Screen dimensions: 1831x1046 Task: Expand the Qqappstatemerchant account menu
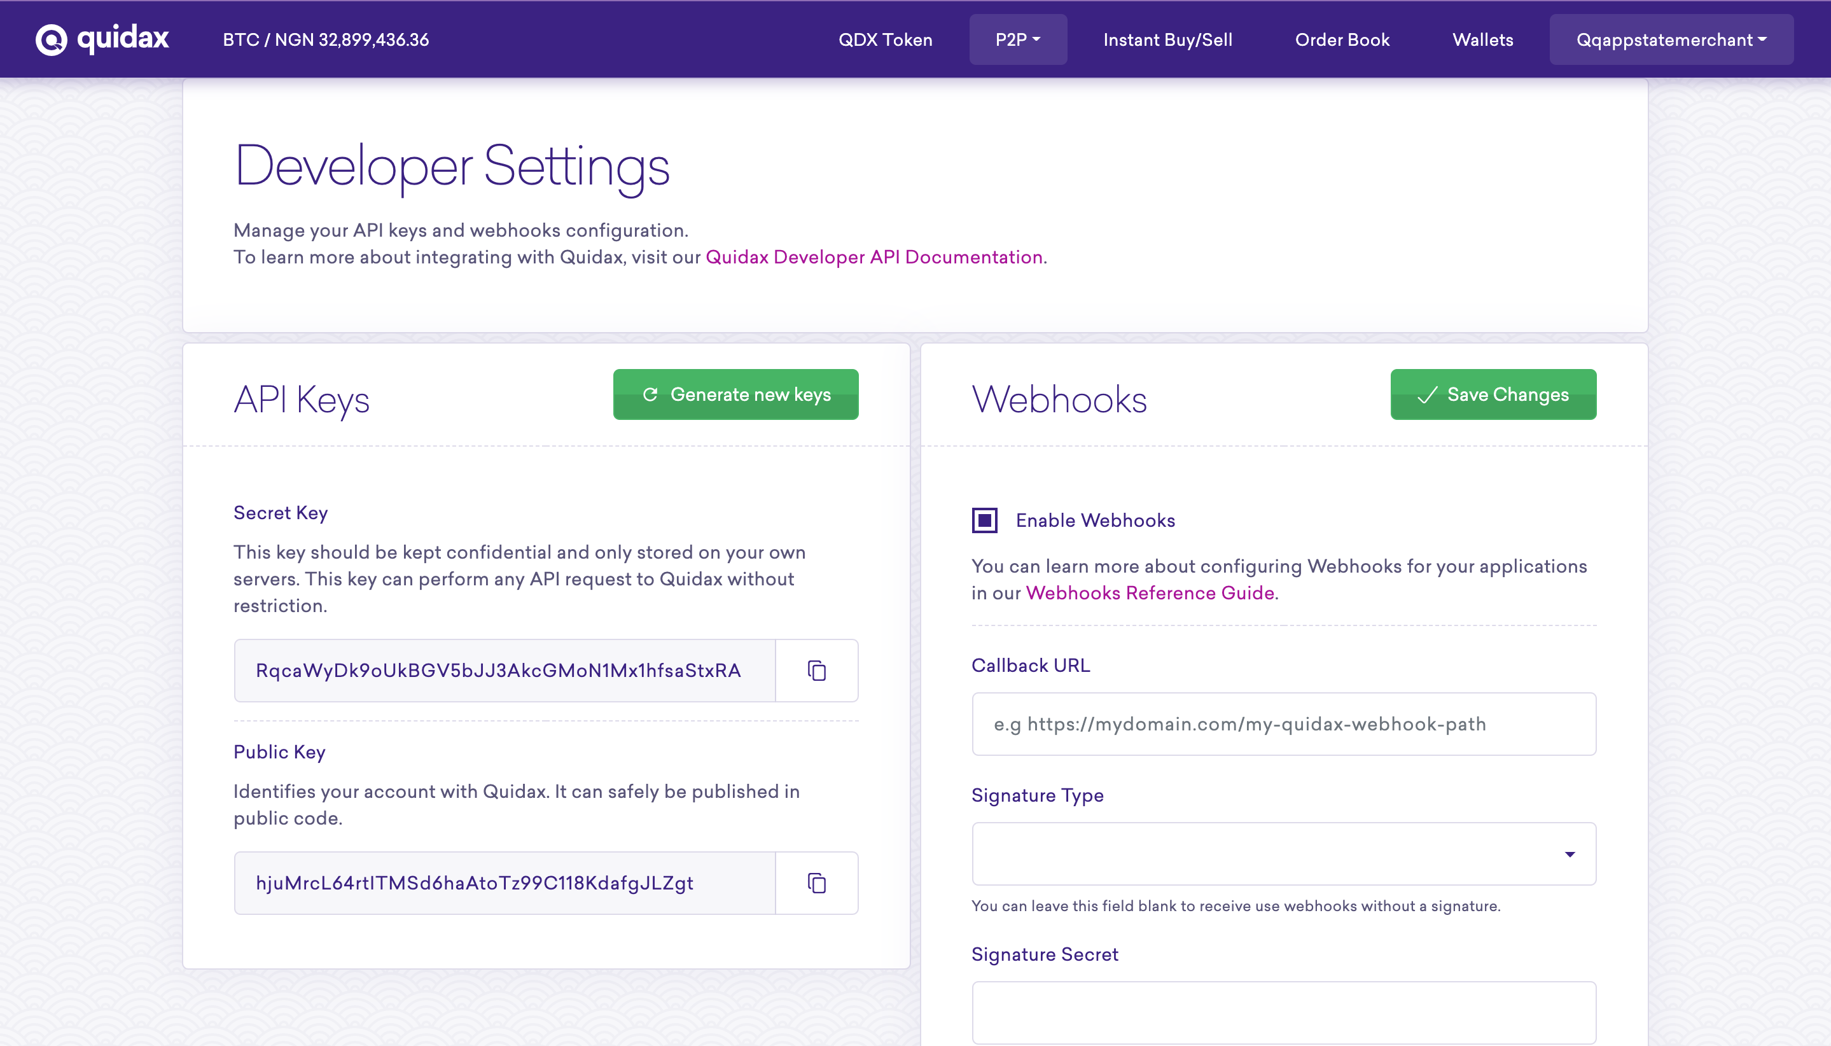[1671, 39]
